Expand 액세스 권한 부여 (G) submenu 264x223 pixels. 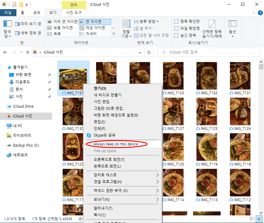click(123, 190)
